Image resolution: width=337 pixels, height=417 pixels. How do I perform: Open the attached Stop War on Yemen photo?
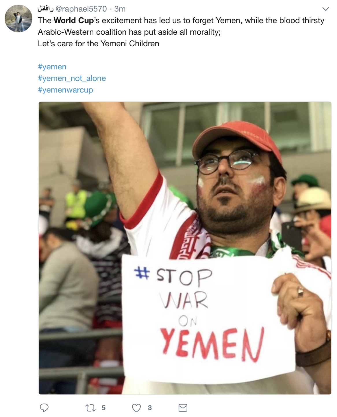(x=185, y=248)
